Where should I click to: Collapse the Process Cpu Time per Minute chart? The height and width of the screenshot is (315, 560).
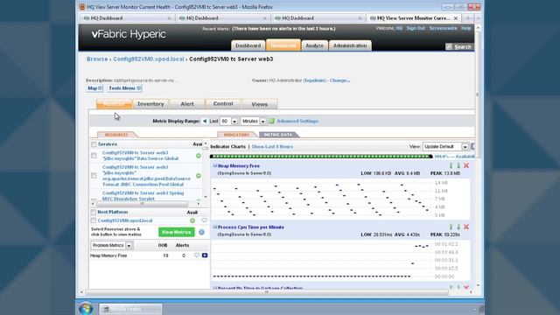click(215, 227)
